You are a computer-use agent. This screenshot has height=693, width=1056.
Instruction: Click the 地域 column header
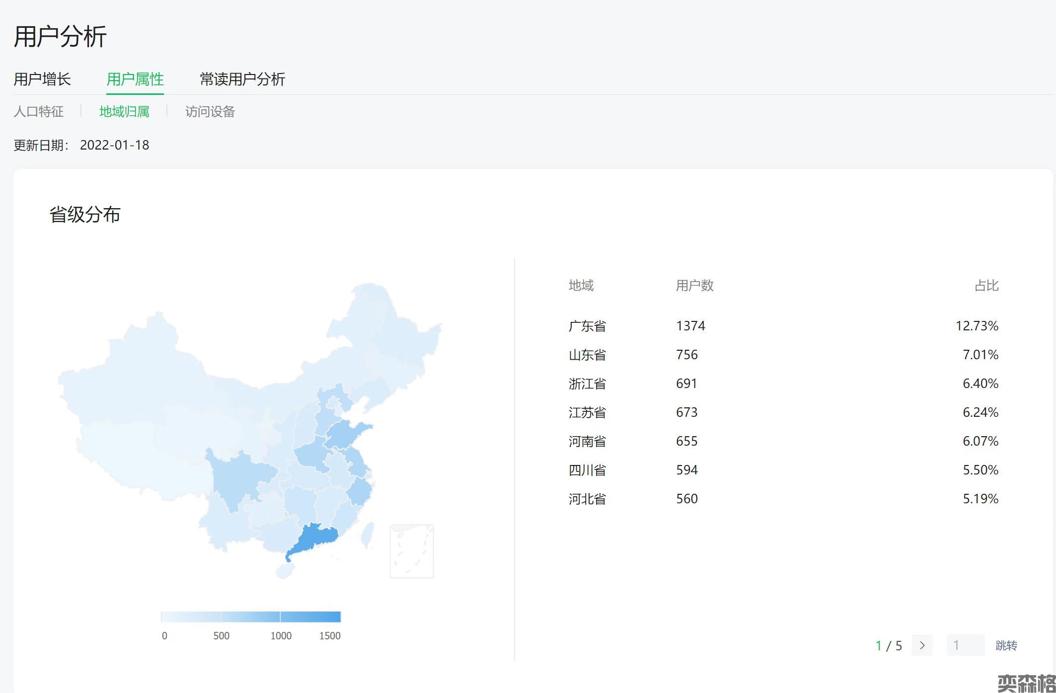[581, 286]
